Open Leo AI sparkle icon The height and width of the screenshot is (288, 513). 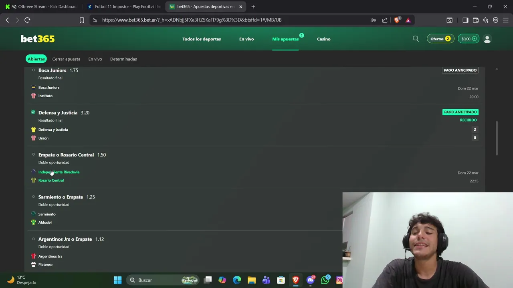tap(486, 20)
